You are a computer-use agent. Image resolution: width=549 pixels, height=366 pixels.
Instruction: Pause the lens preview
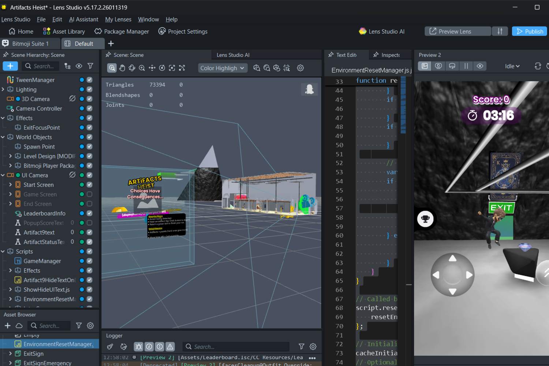[x=466, y=66]
